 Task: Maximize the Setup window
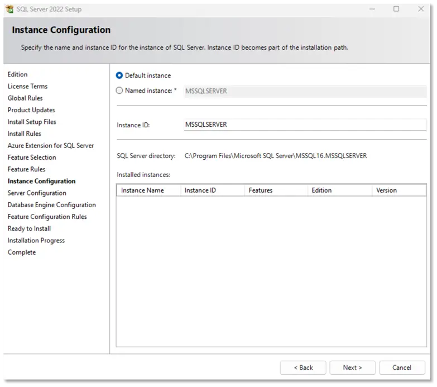pos(396,9)
